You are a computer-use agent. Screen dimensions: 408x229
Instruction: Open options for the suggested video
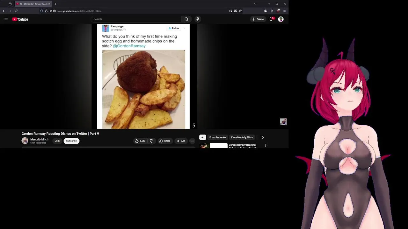[266, 145]
